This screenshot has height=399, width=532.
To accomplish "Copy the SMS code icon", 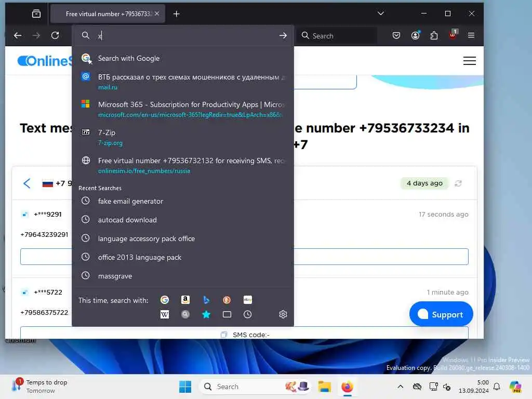I will [x=223, y=335].
